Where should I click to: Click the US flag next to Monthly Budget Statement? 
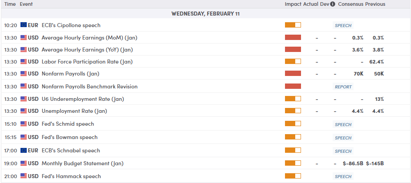coord(24,163)
